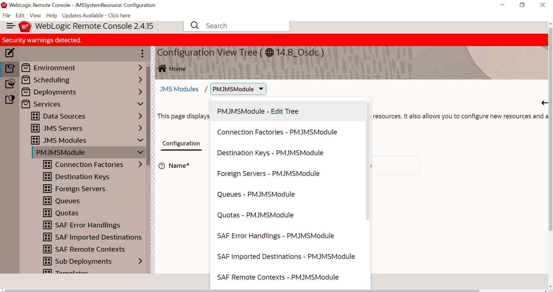Click the Sub Deployments grid icon

48,261
